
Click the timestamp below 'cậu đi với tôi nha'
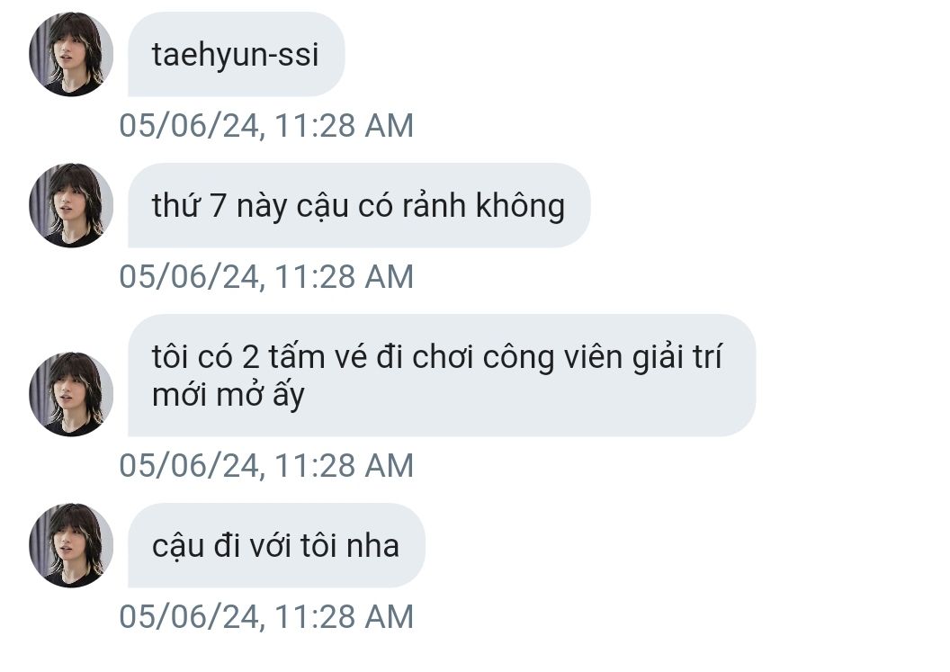266,617
